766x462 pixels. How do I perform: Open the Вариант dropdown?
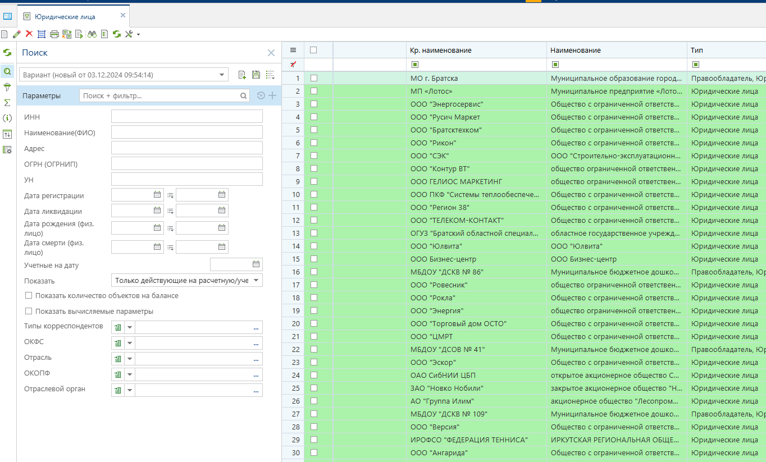tap(222, 75)
